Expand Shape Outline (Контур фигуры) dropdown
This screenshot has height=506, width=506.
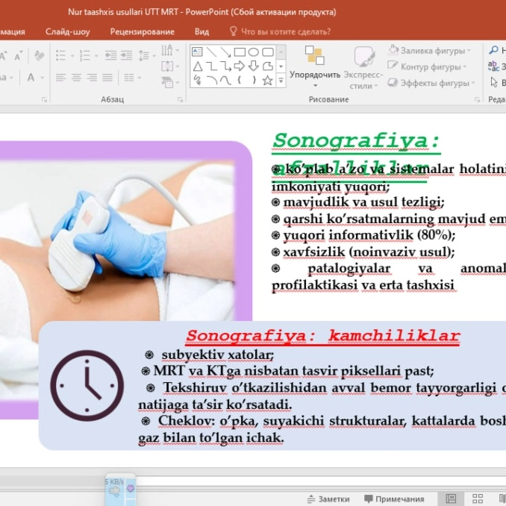[x=431, y=67]
